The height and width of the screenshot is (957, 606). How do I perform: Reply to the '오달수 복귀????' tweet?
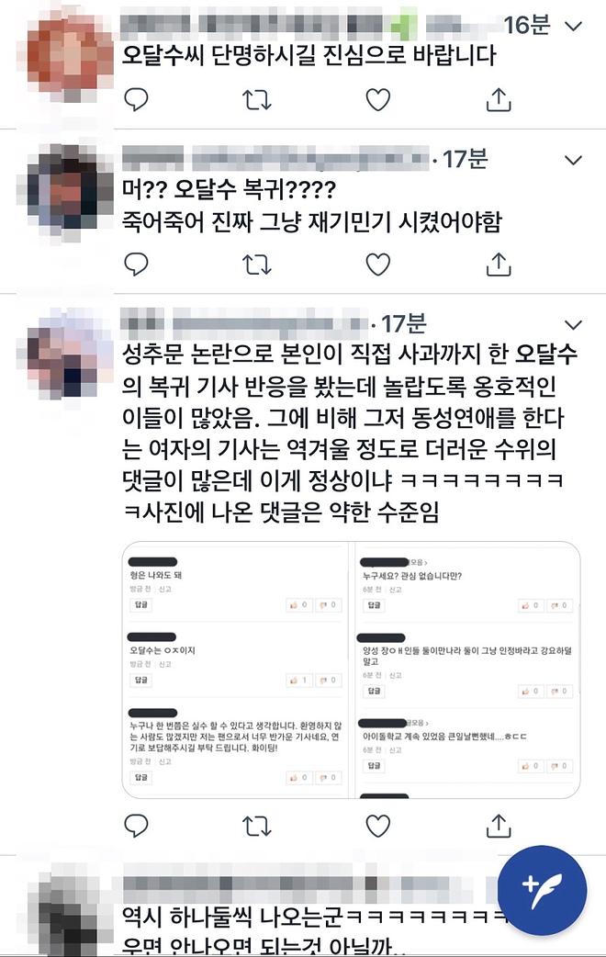[136, 265]
